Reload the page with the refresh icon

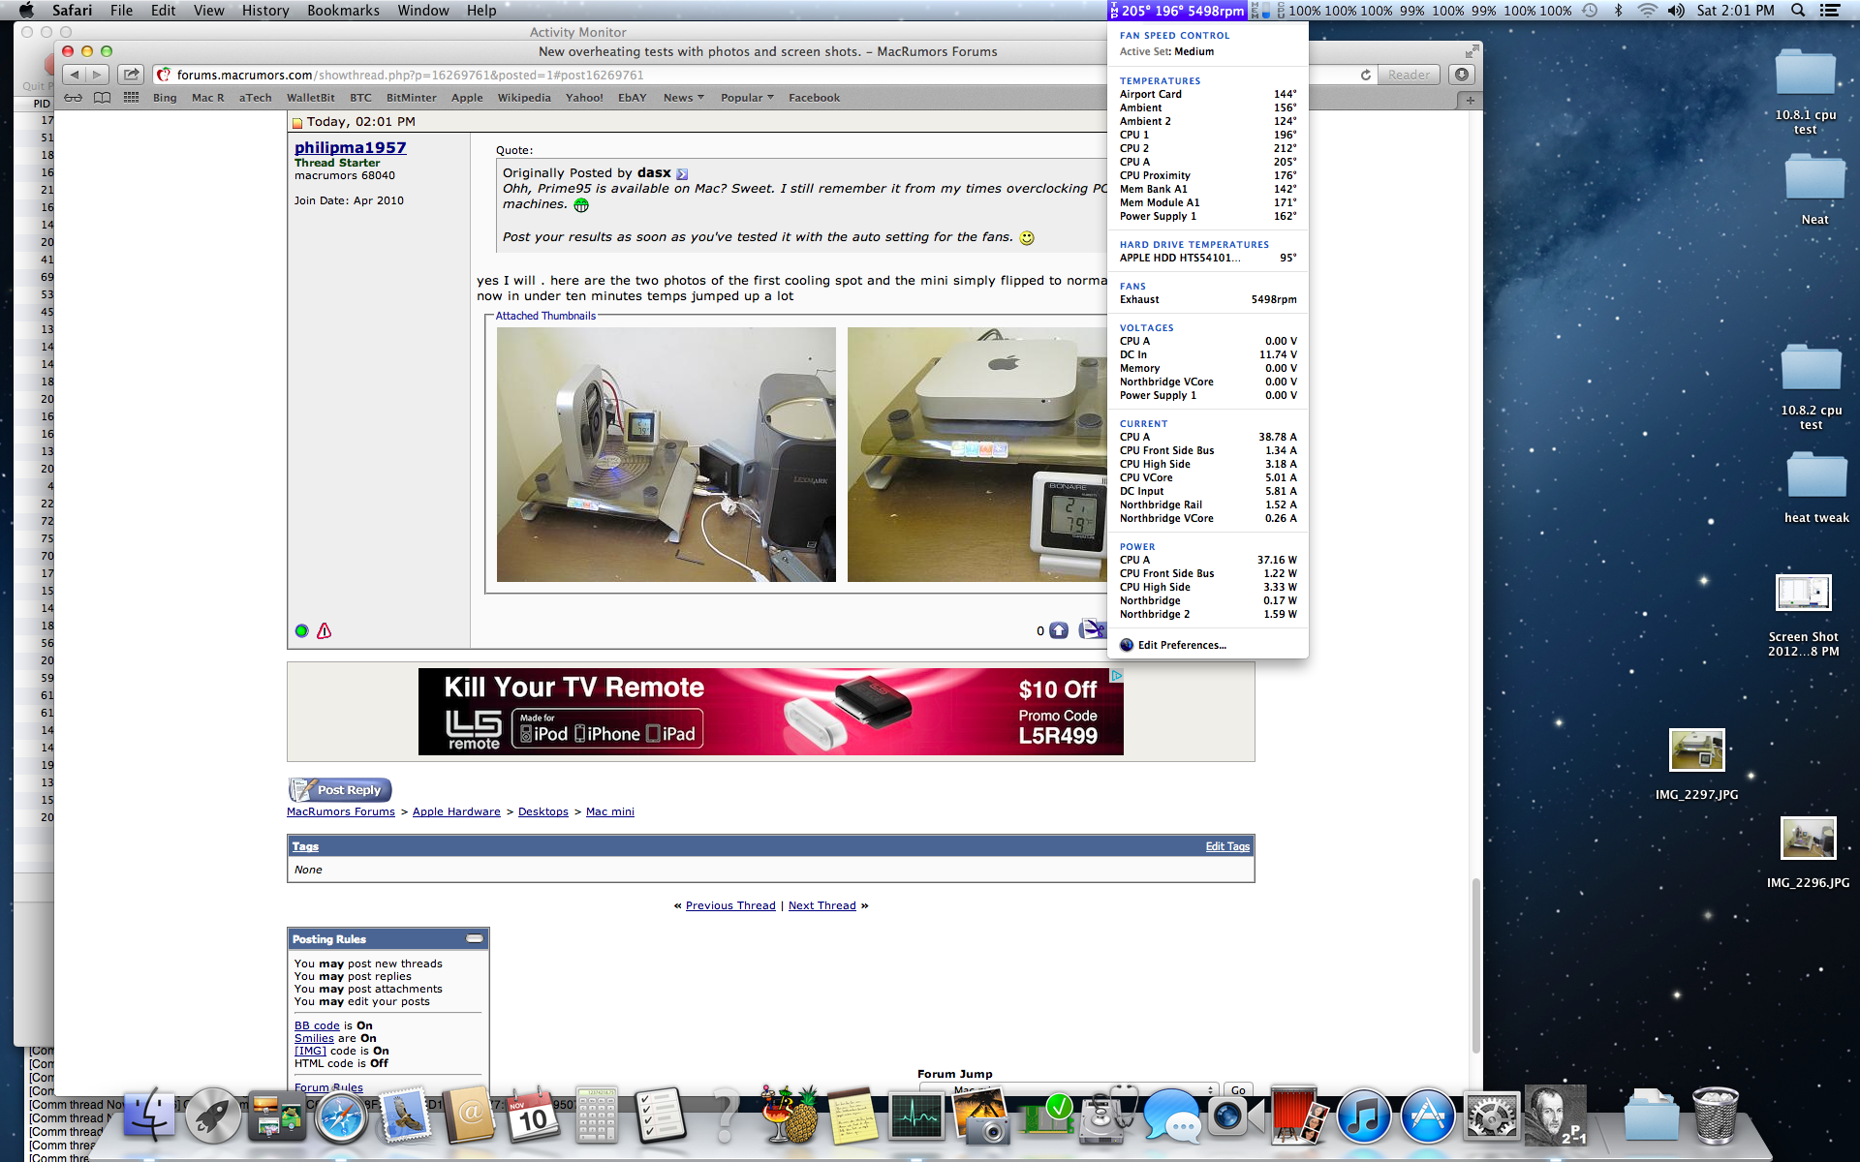point(1366,75)
